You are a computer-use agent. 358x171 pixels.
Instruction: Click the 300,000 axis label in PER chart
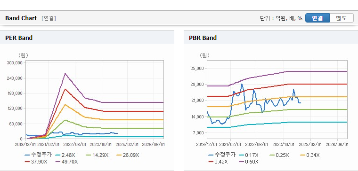coord(15,63)
